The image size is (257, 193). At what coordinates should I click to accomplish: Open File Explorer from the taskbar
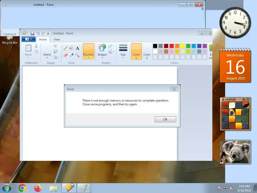[x=53, y=188]
